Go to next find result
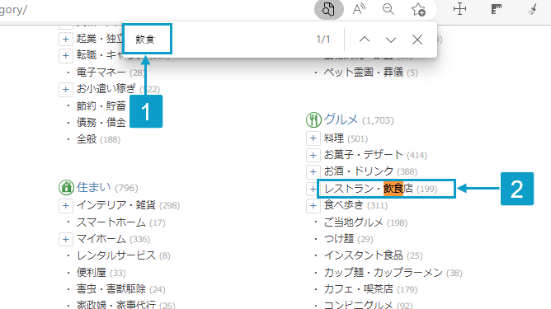Screen dimensions: 551x309 [391, 40]
